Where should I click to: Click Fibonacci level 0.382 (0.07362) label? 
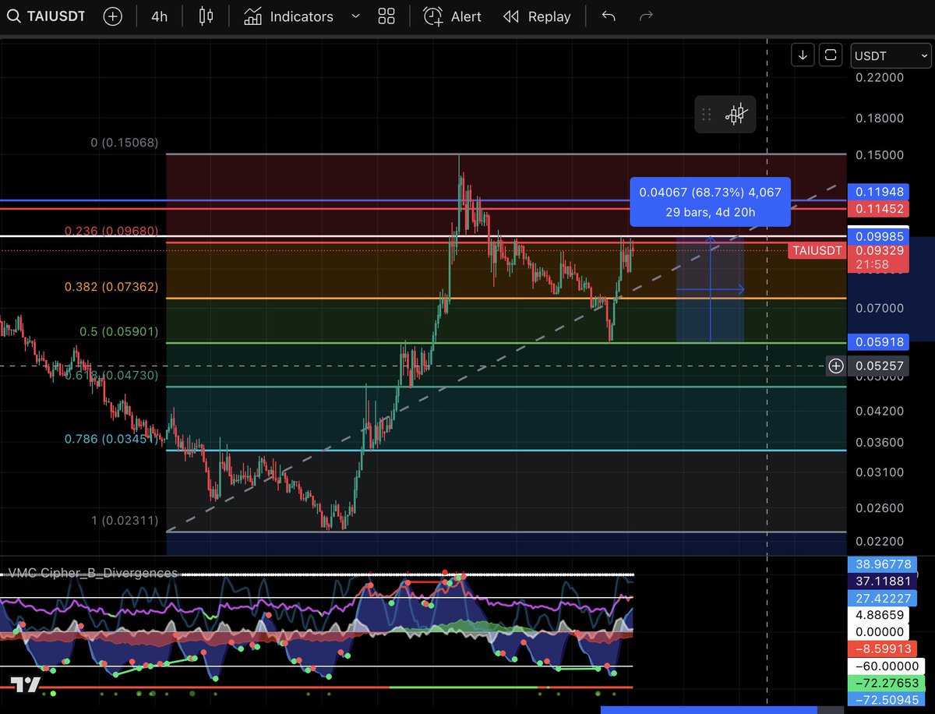[111, 287]
